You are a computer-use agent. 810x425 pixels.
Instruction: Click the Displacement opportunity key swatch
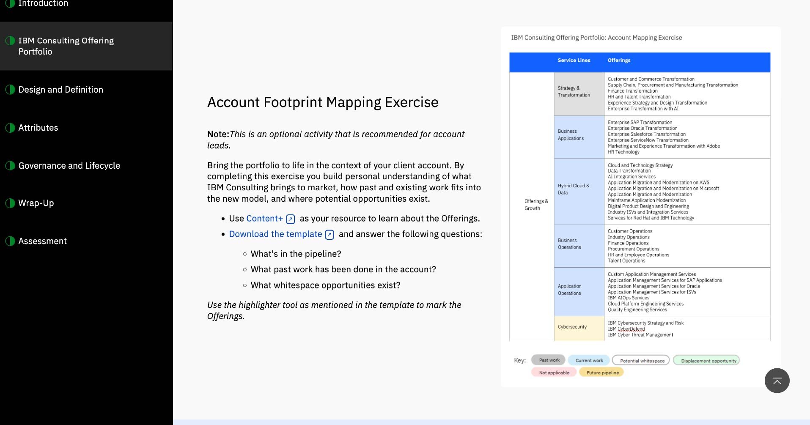click(707, 360)
